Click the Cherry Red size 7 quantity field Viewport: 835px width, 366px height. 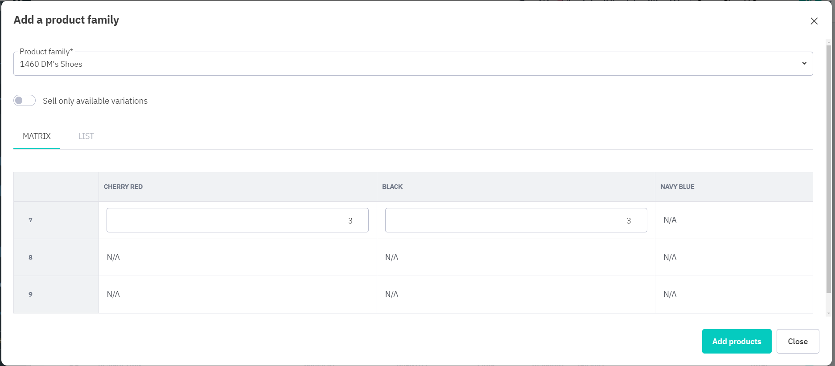[237, 220]
